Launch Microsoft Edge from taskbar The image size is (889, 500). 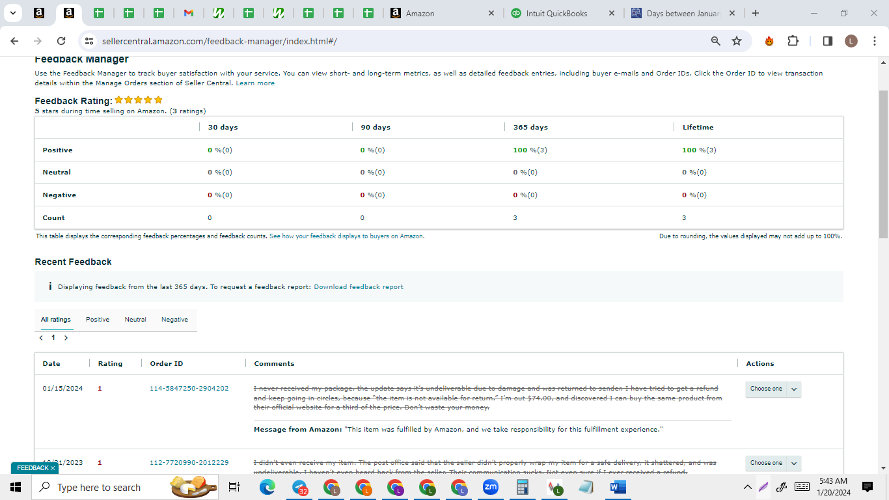(x=267, y=487)
